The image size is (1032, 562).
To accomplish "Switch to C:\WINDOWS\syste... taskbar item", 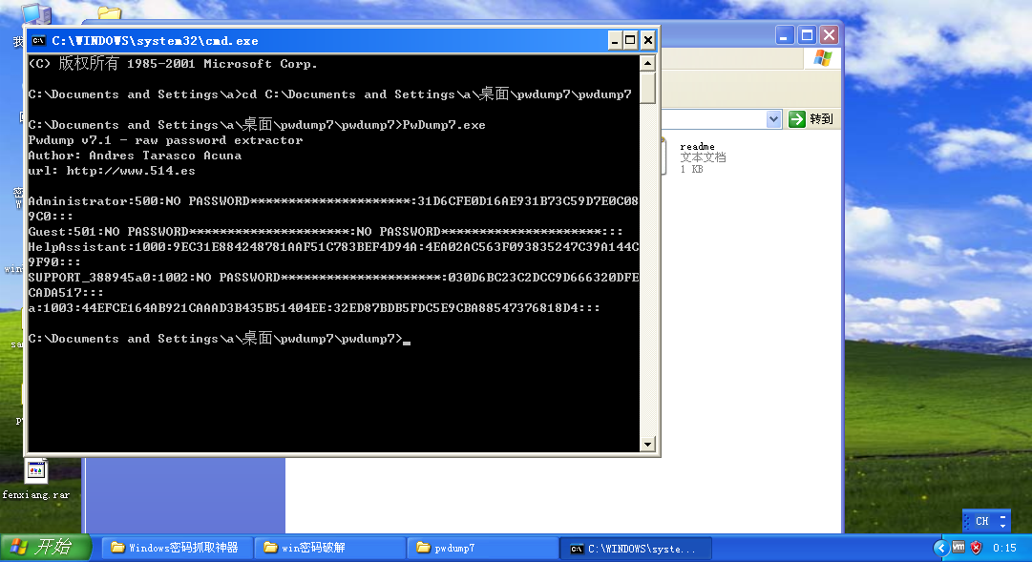I will pos(636,549).
